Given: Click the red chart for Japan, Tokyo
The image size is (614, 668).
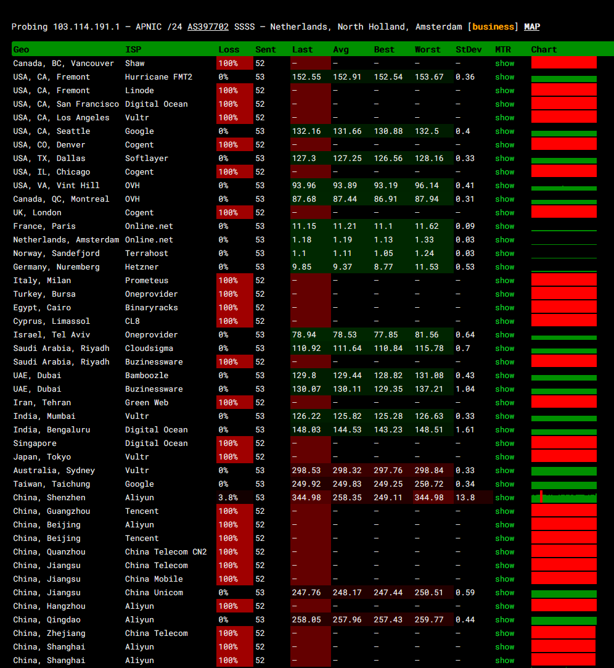Looking at the screenshot, I should coord(563,456).
